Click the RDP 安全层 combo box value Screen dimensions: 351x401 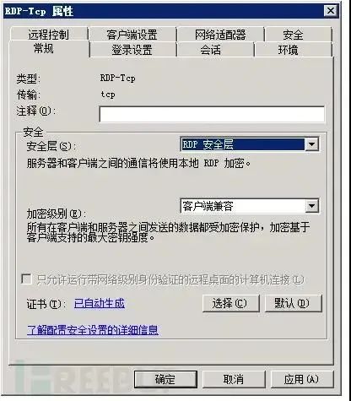pos(242,144)
